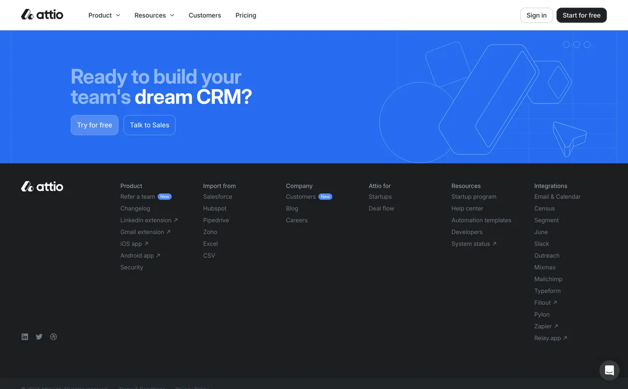Image resolution: width=628 pixels, height=389 pixels.
Task: Expand the Resources navigation dropdown
Action: (154, 15)
